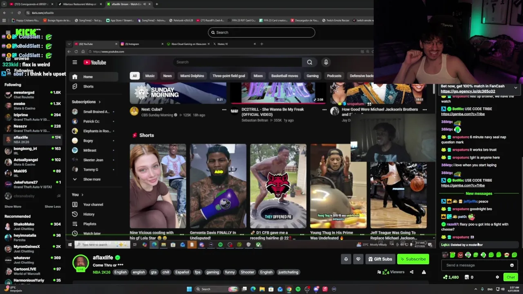Click the Kick logo
Screen dimensions: 523x294
pyautogui.click(x=27, y=31)
